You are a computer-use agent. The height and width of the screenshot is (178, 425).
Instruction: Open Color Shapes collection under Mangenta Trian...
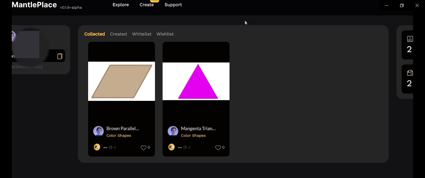[193, 135]
